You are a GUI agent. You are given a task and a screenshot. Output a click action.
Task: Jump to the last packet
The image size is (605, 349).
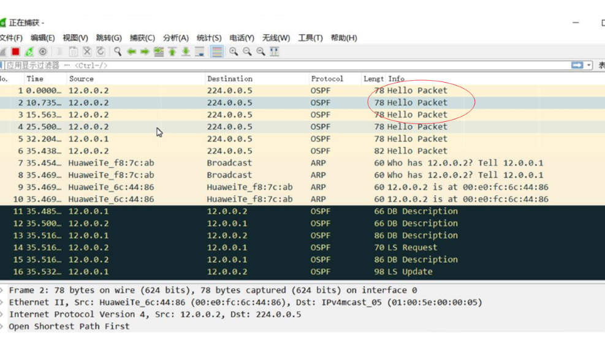coord(186,52)
